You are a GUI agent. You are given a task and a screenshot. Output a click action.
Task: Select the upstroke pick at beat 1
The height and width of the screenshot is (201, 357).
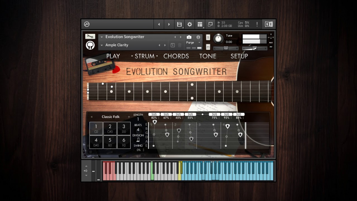pos(155,122)
